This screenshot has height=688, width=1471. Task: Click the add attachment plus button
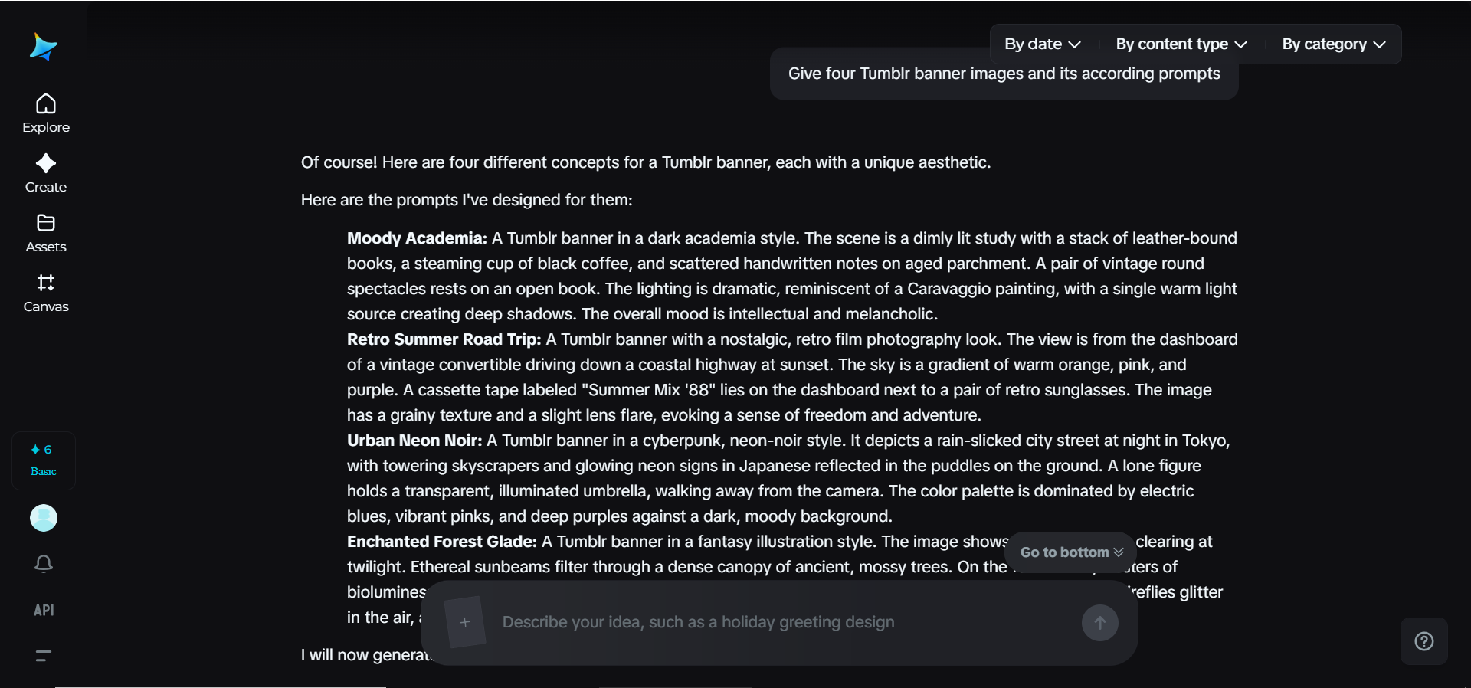(x=465, y=622)
